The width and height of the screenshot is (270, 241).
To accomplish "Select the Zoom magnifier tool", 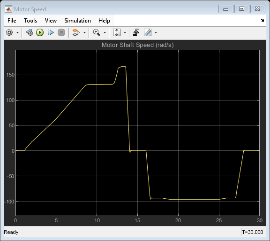I will point(97,32).
